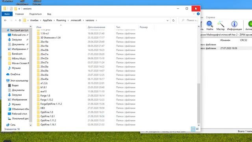Click Информация icon in archiver window
Image resolution: width=252 pixels, height=142 pixels.
(x=234, y=26)
